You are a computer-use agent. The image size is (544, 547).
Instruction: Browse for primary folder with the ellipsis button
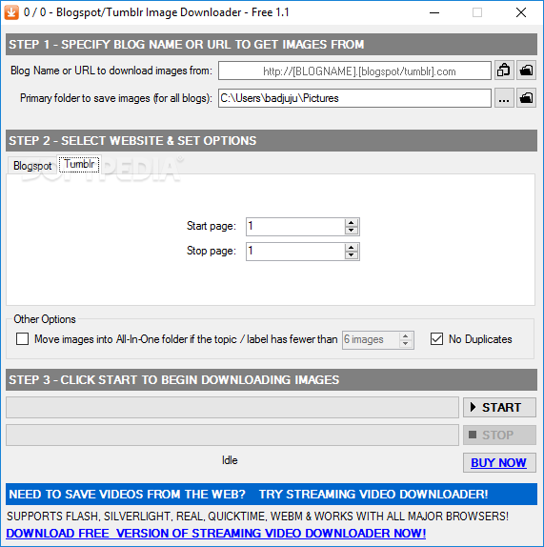pyautogui.click(x=504, y=98)
